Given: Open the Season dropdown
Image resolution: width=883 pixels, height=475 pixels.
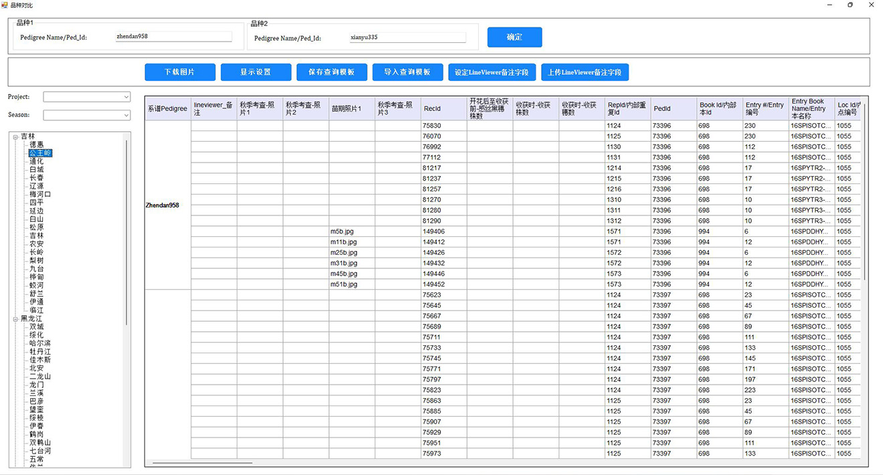Looking at the screenshot, I should click(87, 115).
